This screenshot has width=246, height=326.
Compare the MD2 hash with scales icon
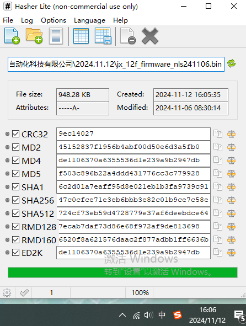(x=231, y=147)
